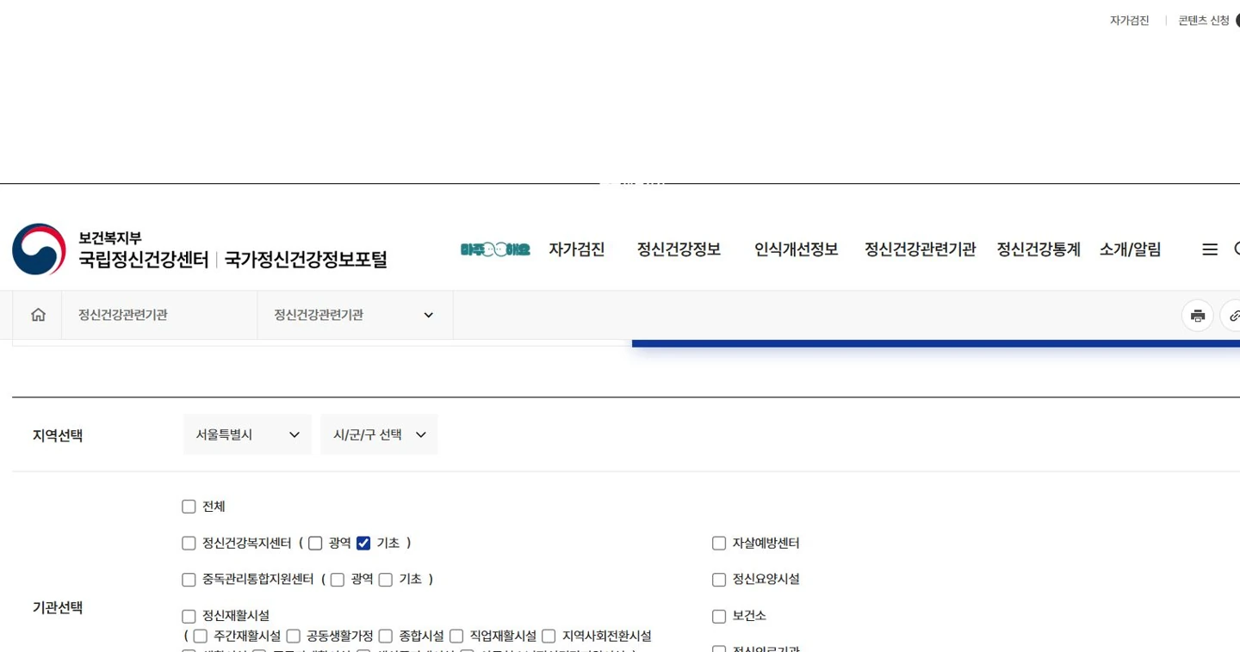The width and height of the screenshot is (1240, 652).
Task: Open the 마음해요 campaign logo
Action: [495, 249]
